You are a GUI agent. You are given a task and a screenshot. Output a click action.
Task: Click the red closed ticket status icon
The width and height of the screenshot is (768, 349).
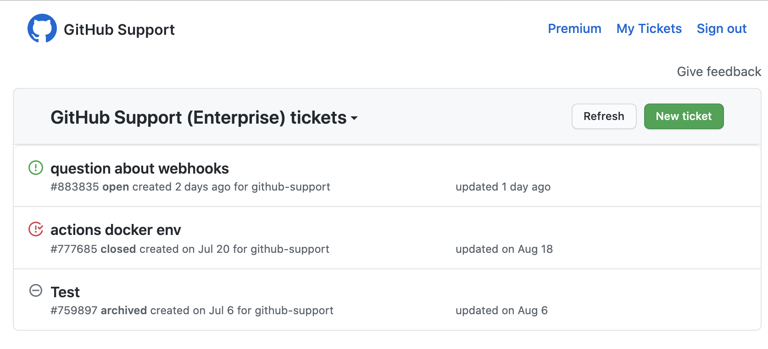point(36,229)
